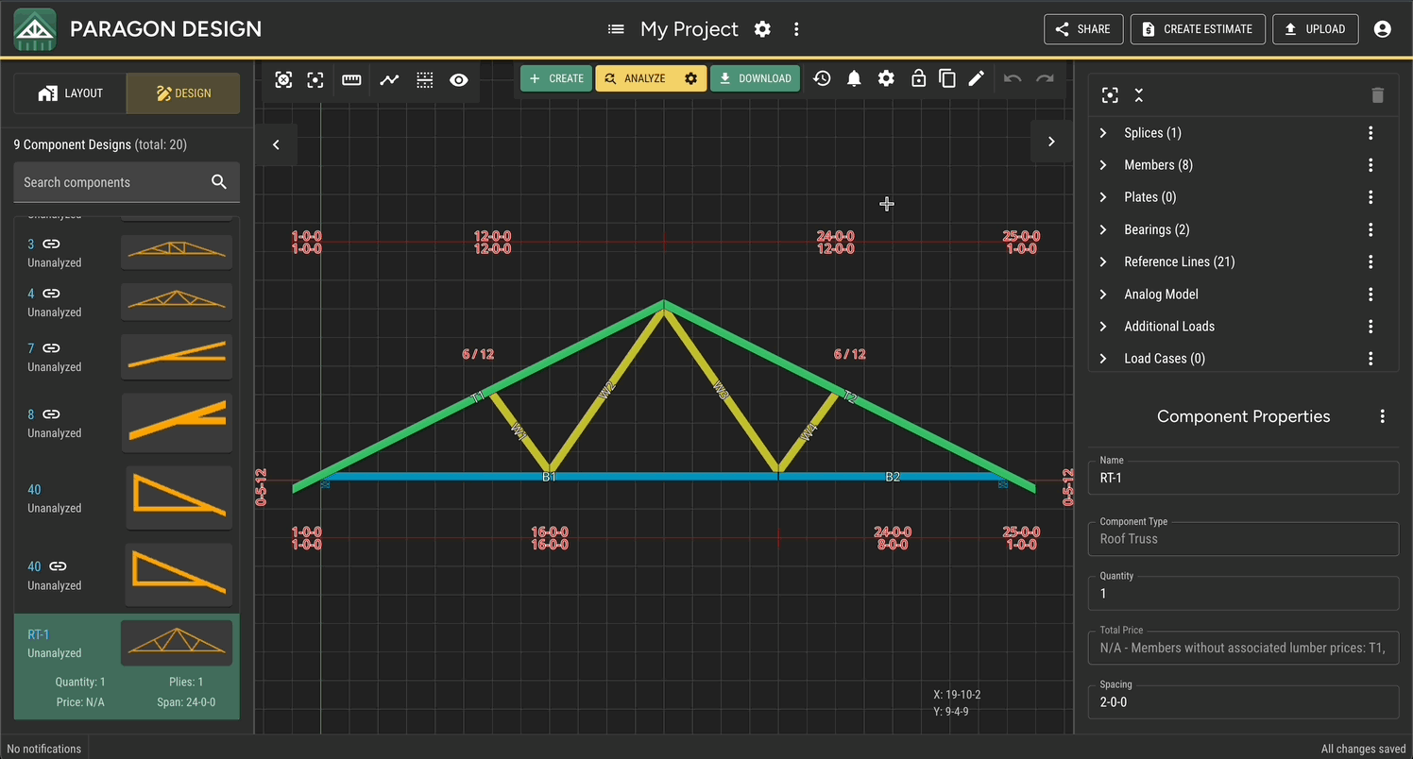The height and width of the screenshot is (759, 1413).
Task: Select the pencil edit icon
Action: point(977,78)
